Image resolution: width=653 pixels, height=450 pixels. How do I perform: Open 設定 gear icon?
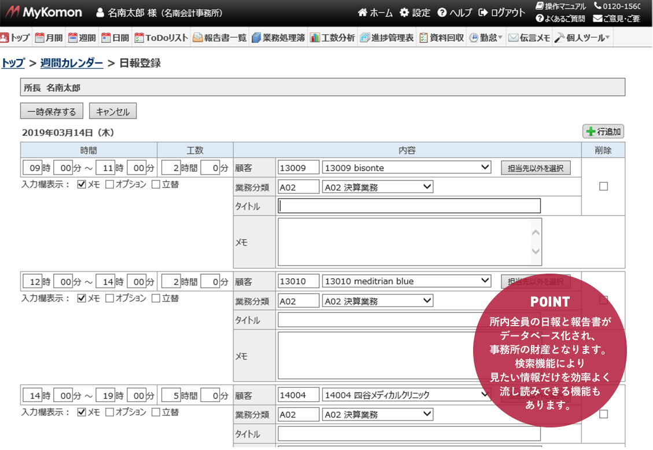click(404, 13)
